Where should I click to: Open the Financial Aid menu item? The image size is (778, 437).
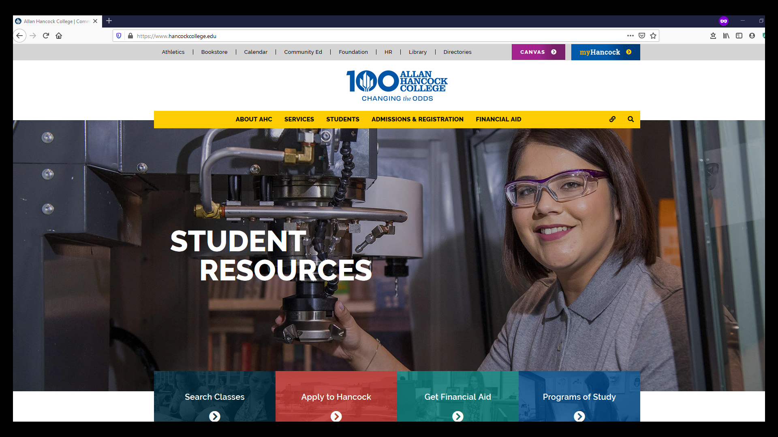pyautogui.click(x=498, y=119)
